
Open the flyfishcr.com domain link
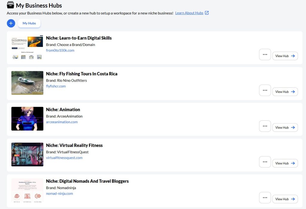coord(56,86)
